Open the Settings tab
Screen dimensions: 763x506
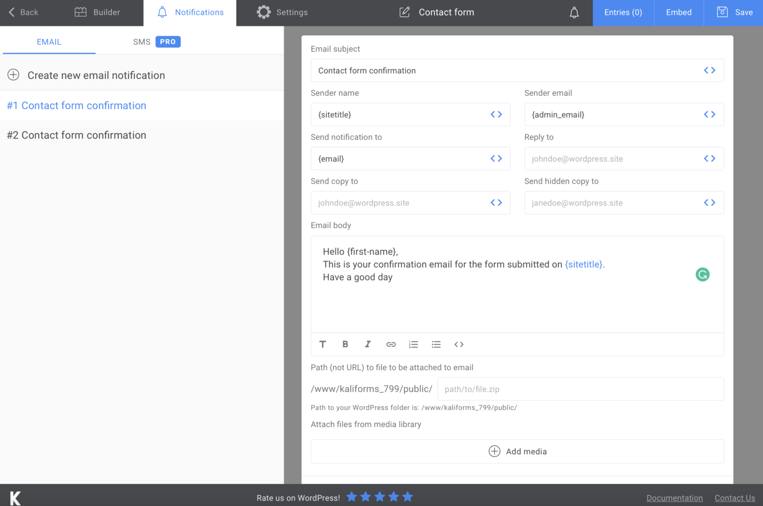coord(282,12)
